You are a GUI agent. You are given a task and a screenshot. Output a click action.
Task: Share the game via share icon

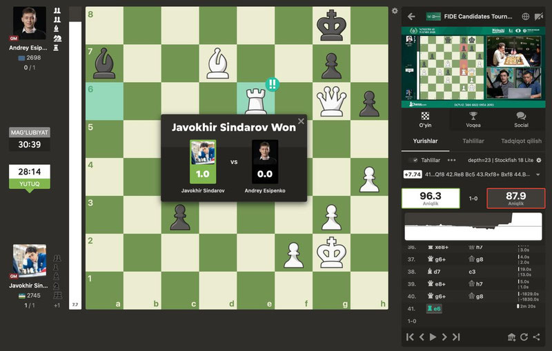tap(538, 337)
